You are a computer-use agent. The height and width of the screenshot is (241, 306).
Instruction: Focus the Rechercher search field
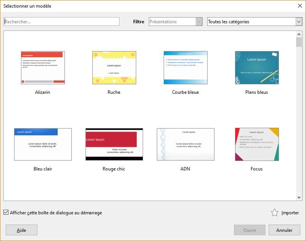pos(61,22)
